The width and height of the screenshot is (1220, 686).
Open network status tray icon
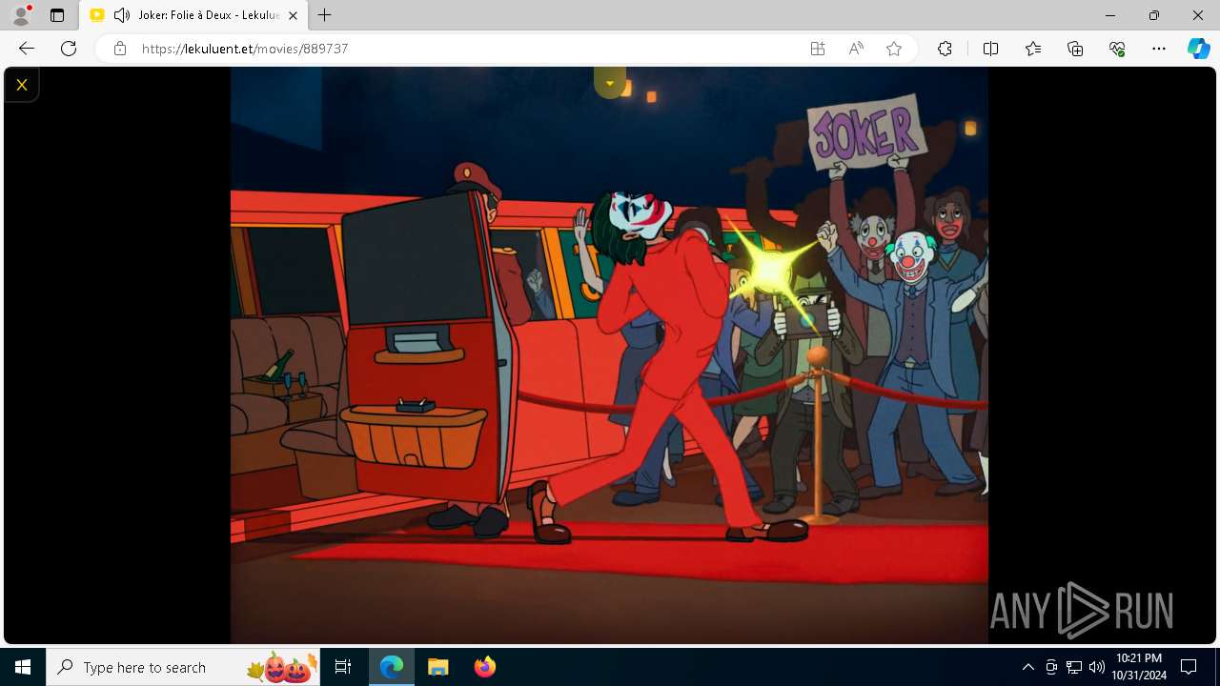point(1074,667)
